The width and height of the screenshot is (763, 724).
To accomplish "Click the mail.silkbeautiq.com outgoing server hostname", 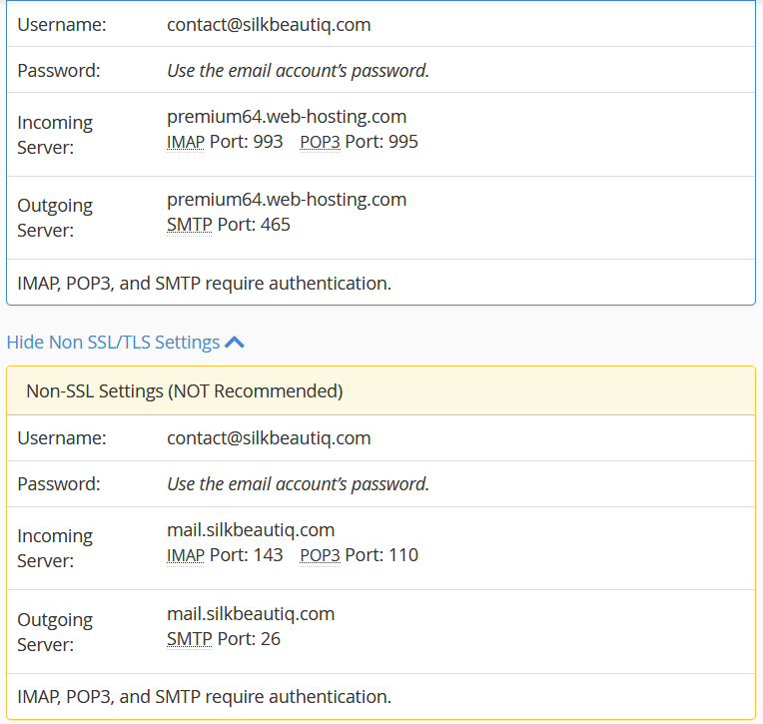I will [251, 613].
